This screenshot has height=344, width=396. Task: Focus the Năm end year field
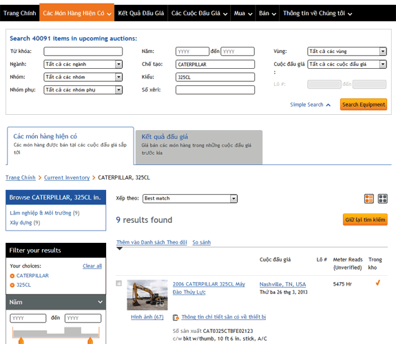pyautogui.click(x=238, y=51)
